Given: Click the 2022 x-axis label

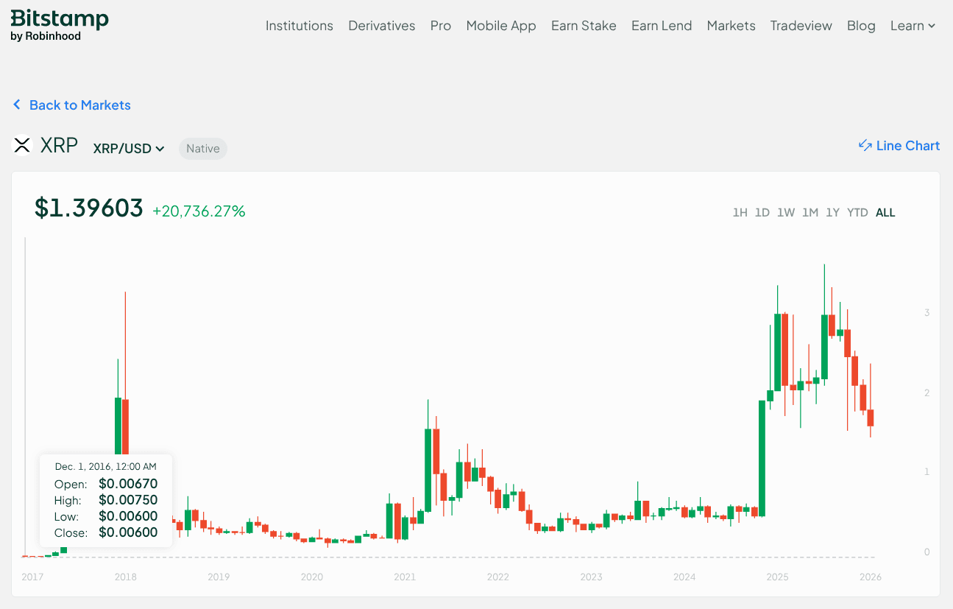Looking at the screenshot, I should 498,577.
